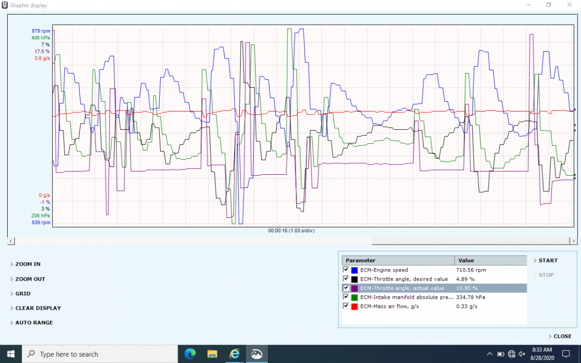The height and width of the screenshot is (363, 581).
Task: Select the active diagnostic app taskbar icon
Action: point(257,354)
